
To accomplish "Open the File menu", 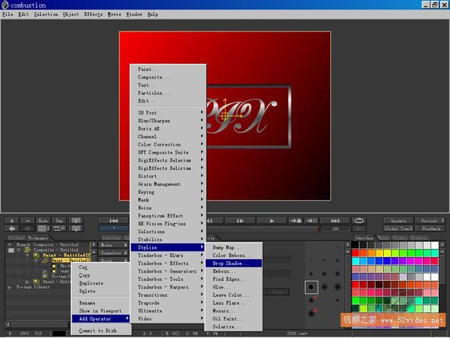I will pyautogui.click(x=8, y=15).
